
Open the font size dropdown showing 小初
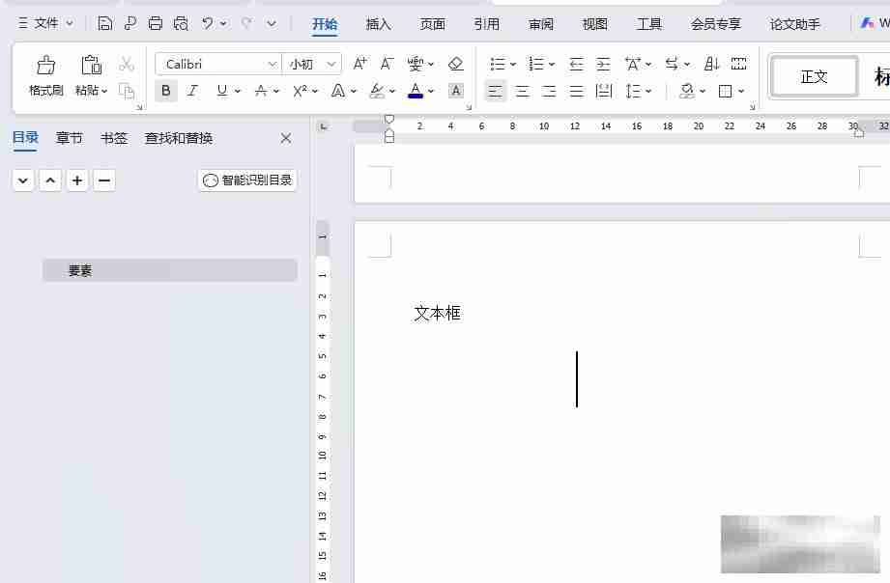[x=331, y=64]
